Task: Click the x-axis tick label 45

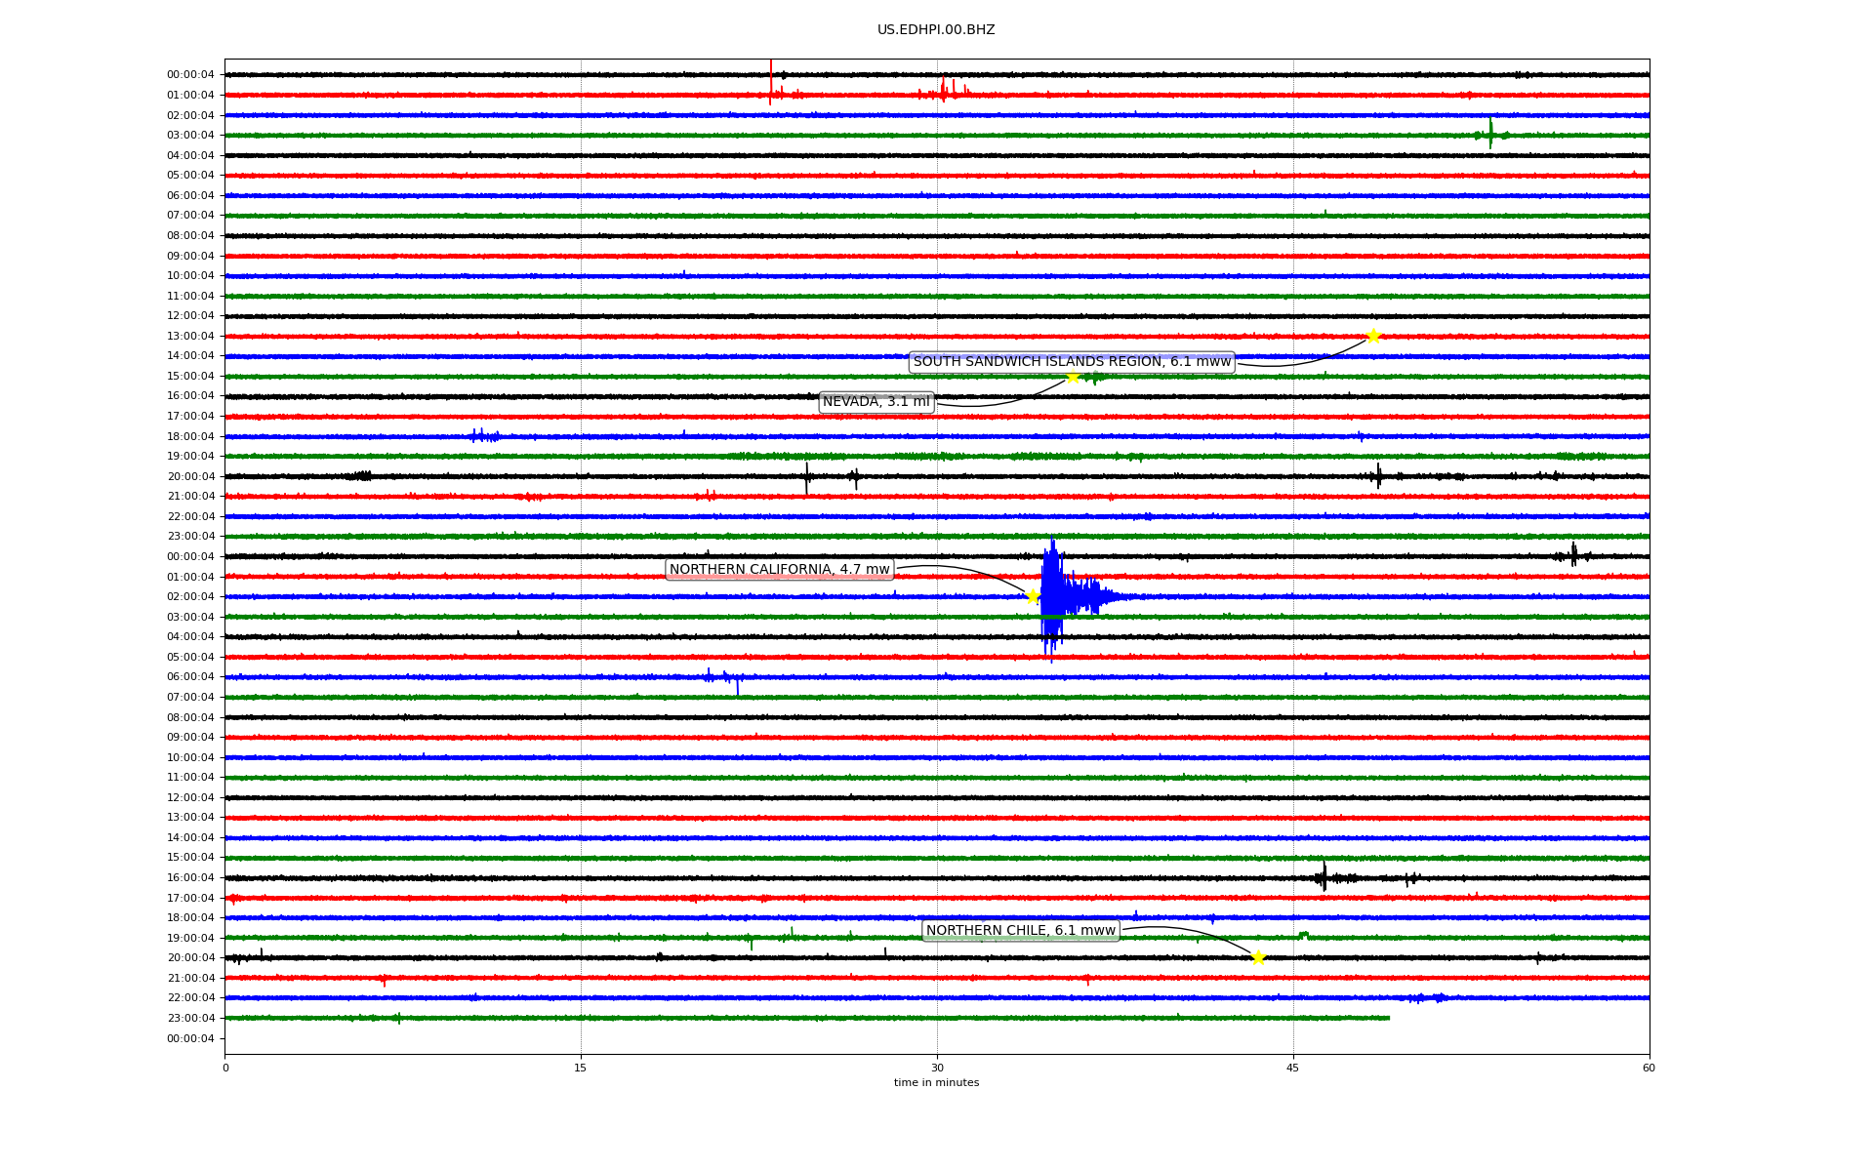Action: click(x=1293, y=1068)
